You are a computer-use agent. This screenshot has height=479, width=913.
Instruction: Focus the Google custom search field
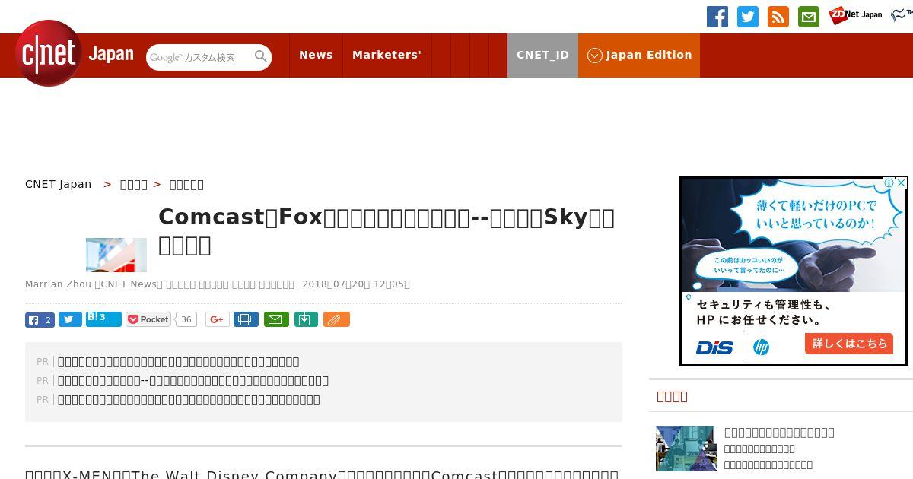[199, 57]
